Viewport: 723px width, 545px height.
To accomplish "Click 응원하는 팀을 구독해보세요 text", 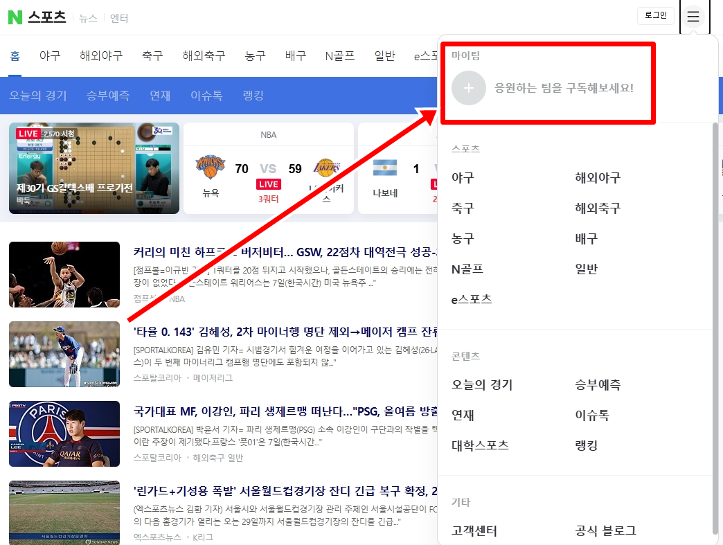I will pos(564,88).
